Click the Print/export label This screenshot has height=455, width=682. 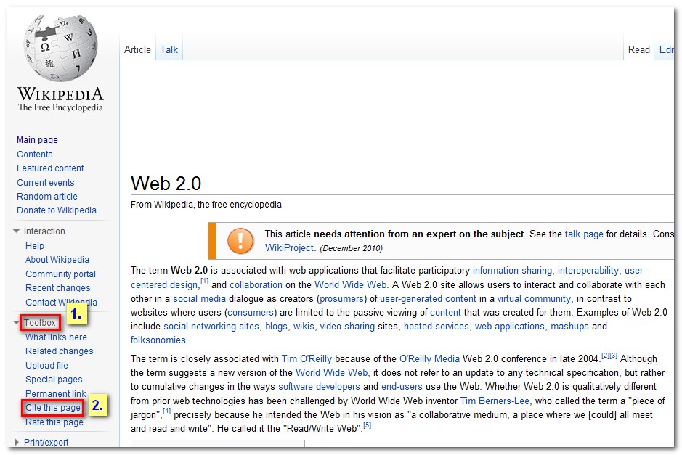[46, 443]
